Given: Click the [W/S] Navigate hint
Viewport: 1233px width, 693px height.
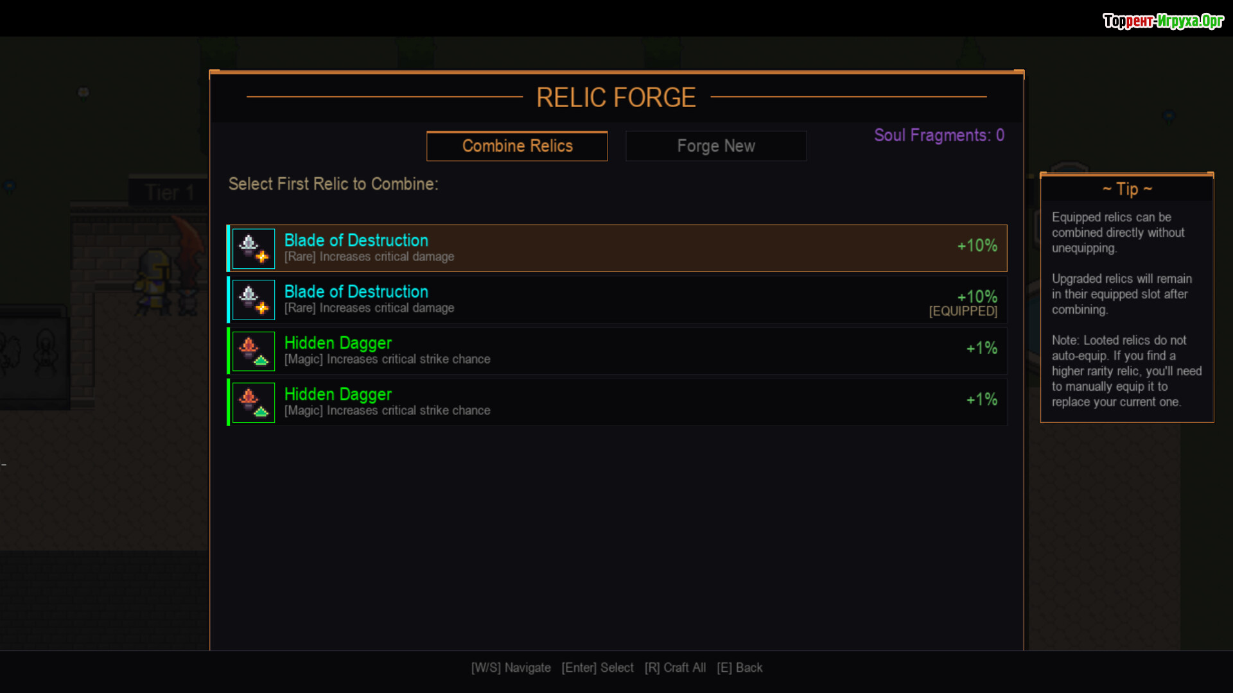Looking at the screenshot, I should click(511, 668).
